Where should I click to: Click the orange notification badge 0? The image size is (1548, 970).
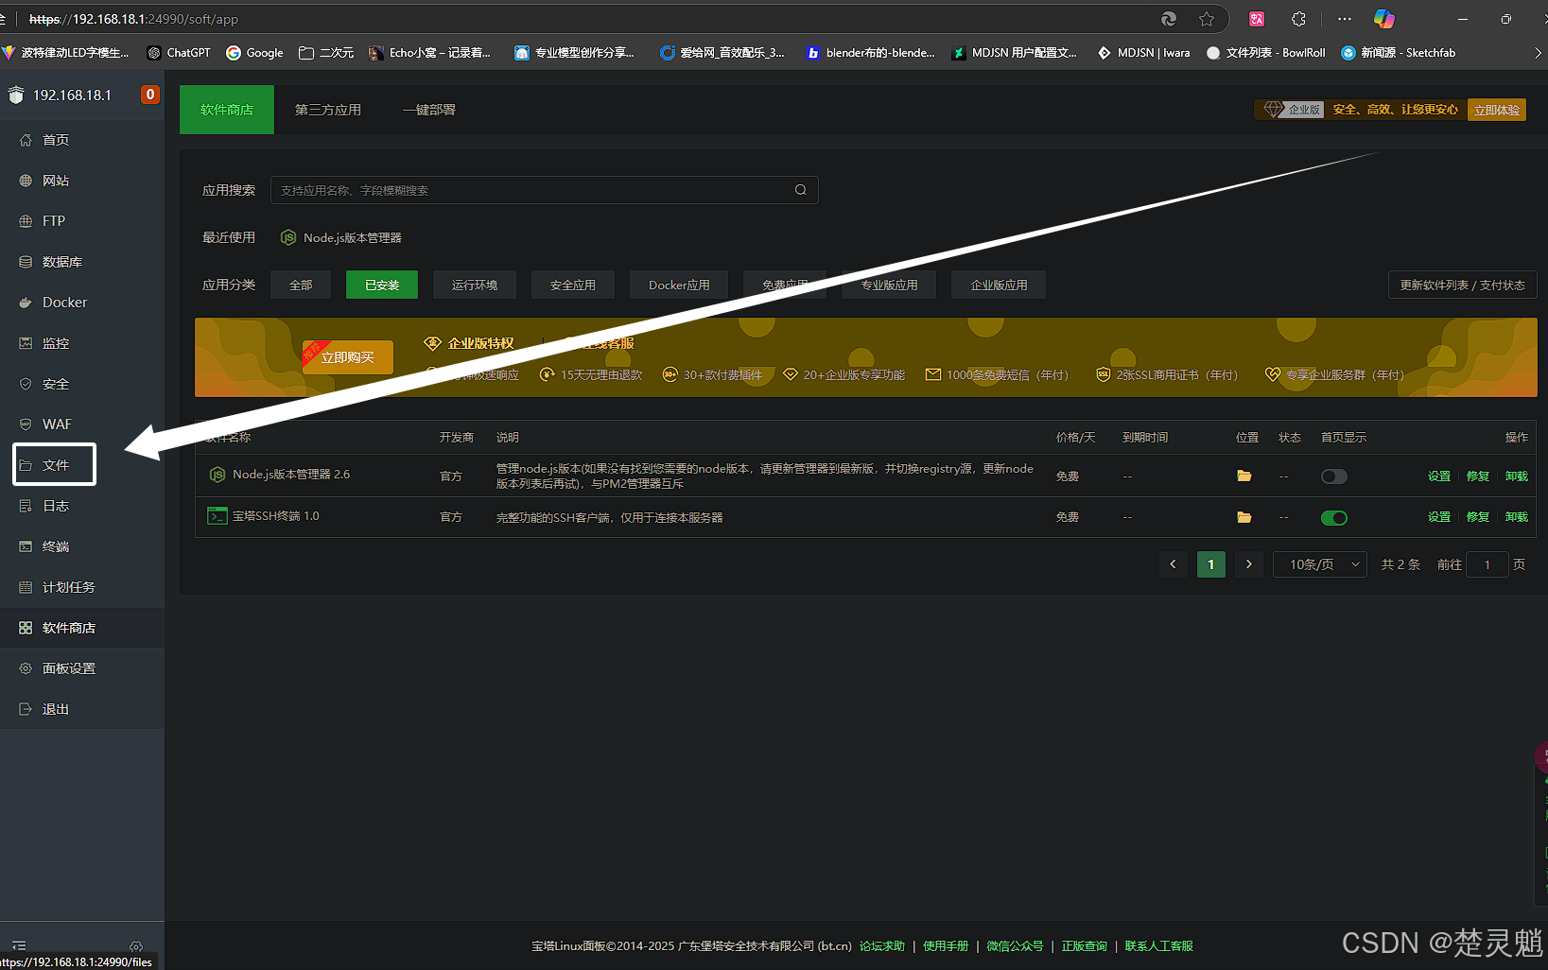coord(149,95)
